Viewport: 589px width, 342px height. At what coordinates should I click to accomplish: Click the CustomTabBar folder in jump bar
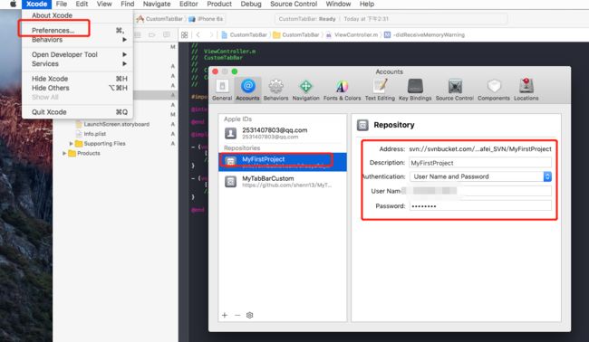pos(296,35)
